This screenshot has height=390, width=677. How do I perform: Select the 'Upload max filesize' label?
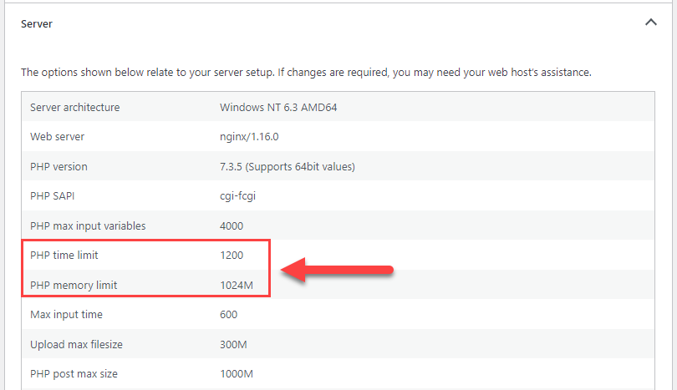pyautogui.click(x=76, y=344)
